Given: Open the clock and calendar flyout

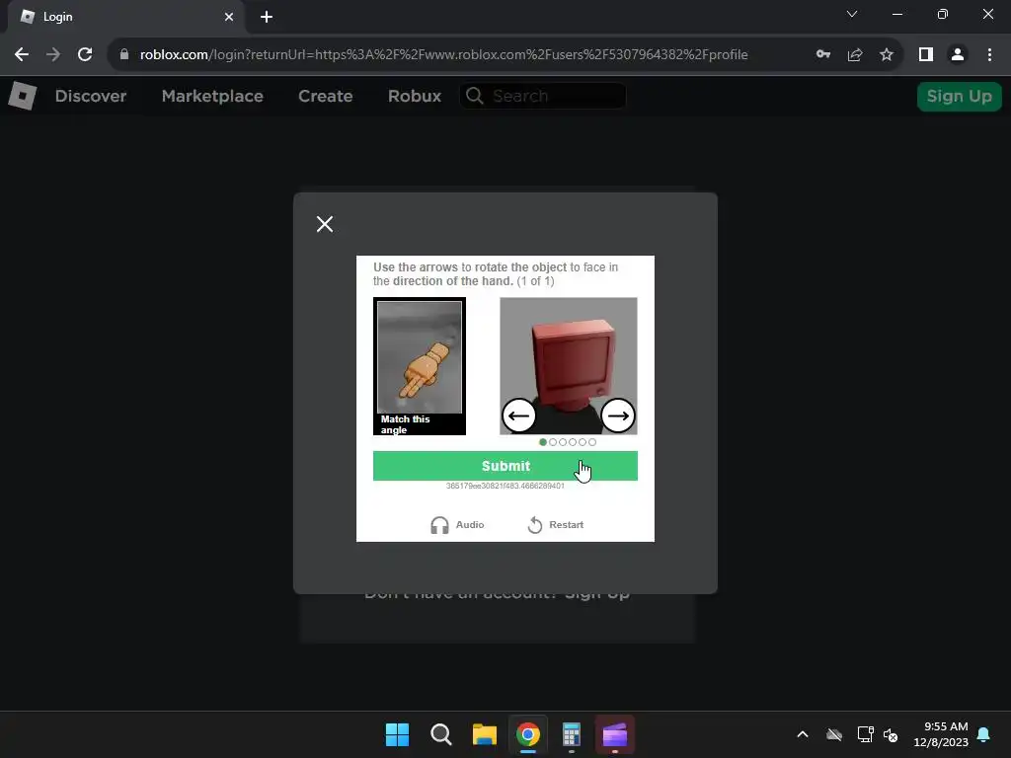Looking at the screenshot, I should click(x=941, y=734).
